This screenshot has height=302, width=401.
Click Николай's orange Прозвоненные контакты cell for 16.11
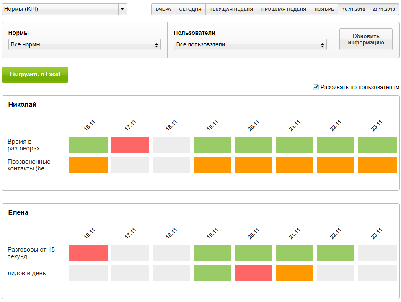point(88,165)
